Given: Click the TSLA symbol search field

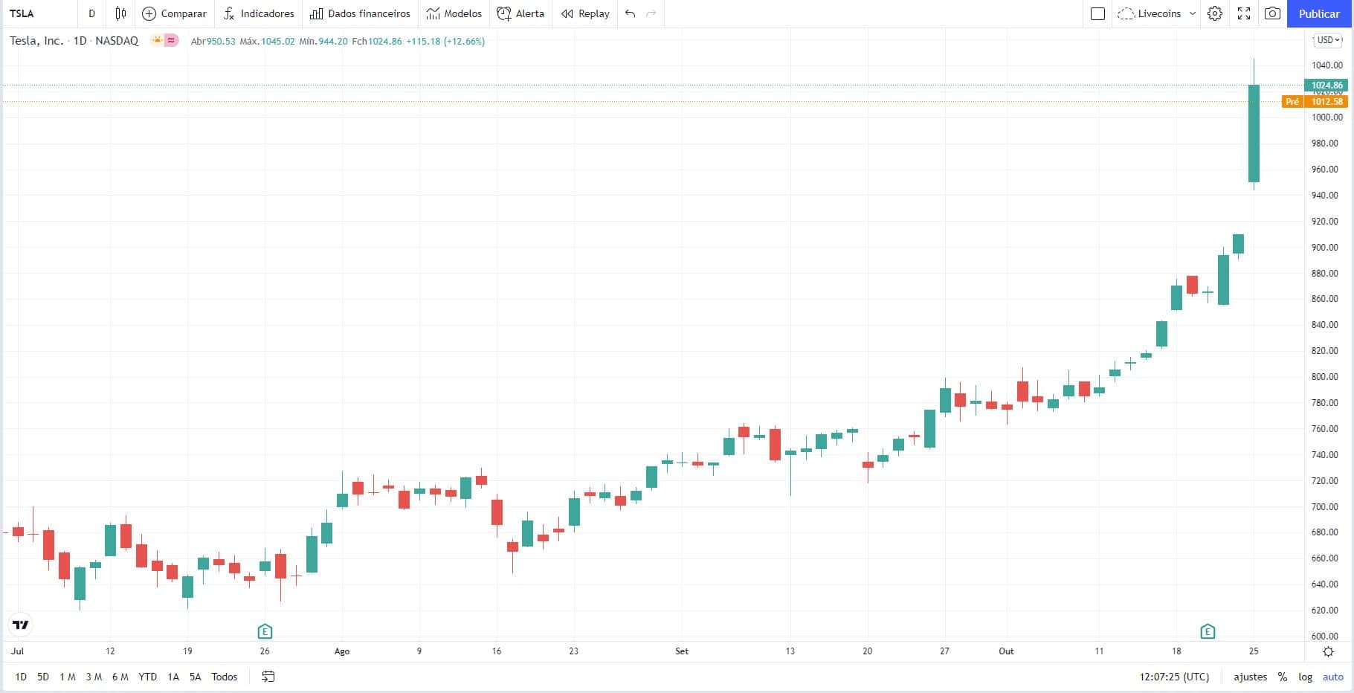Looking at the screenshot, I should click(39, 13).
